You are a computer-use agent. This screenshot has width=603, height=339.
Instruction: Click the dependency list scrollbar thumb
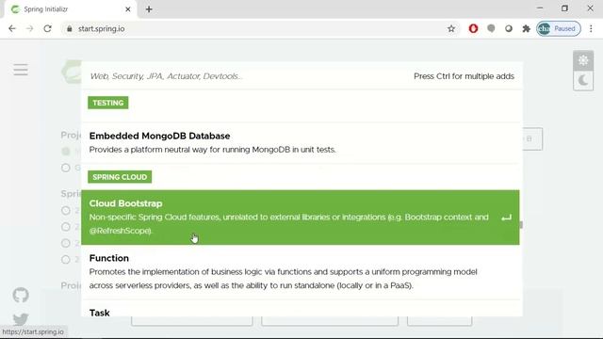[x=521, y=224]
